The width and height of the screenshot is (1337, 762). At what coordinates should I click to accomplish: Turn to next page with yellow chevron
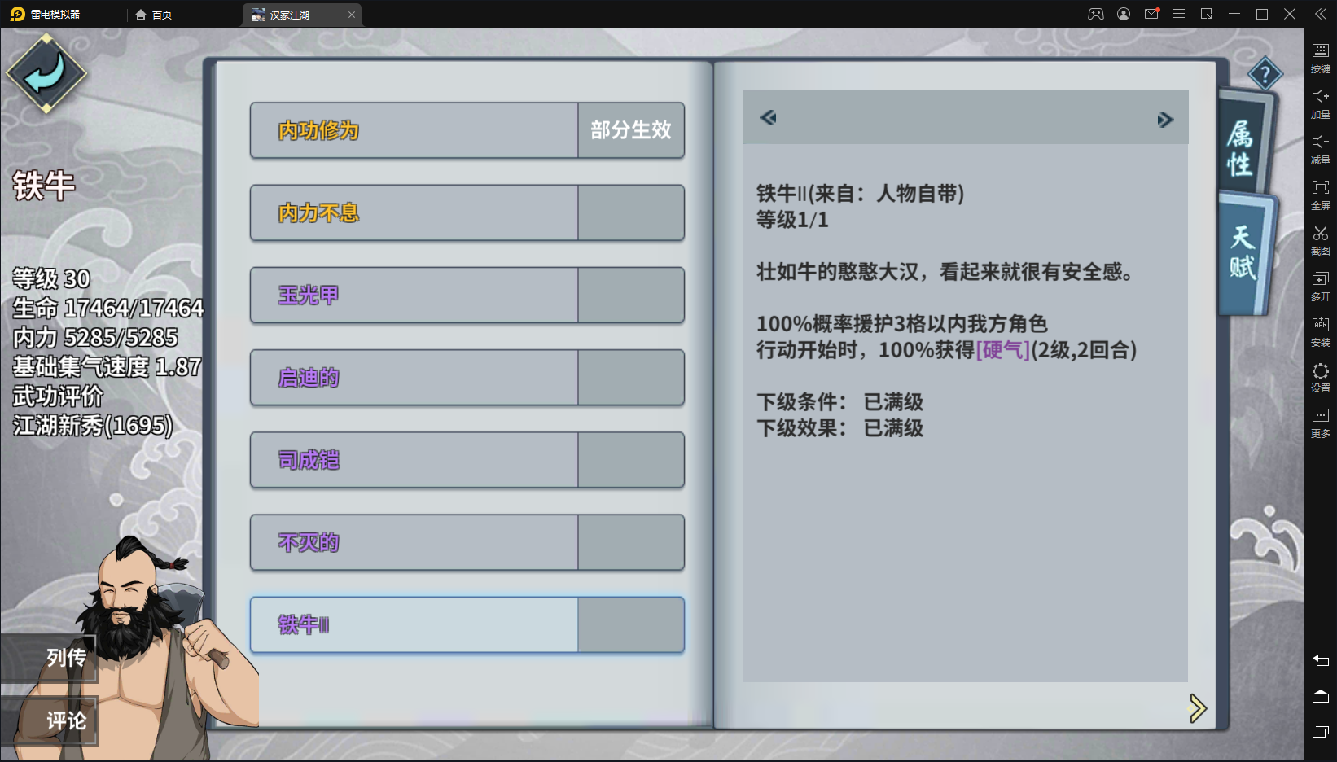click(1197, 708)
